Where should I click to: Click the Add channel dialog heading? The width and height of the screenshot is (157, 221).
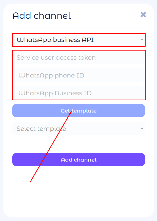[42, 16]
